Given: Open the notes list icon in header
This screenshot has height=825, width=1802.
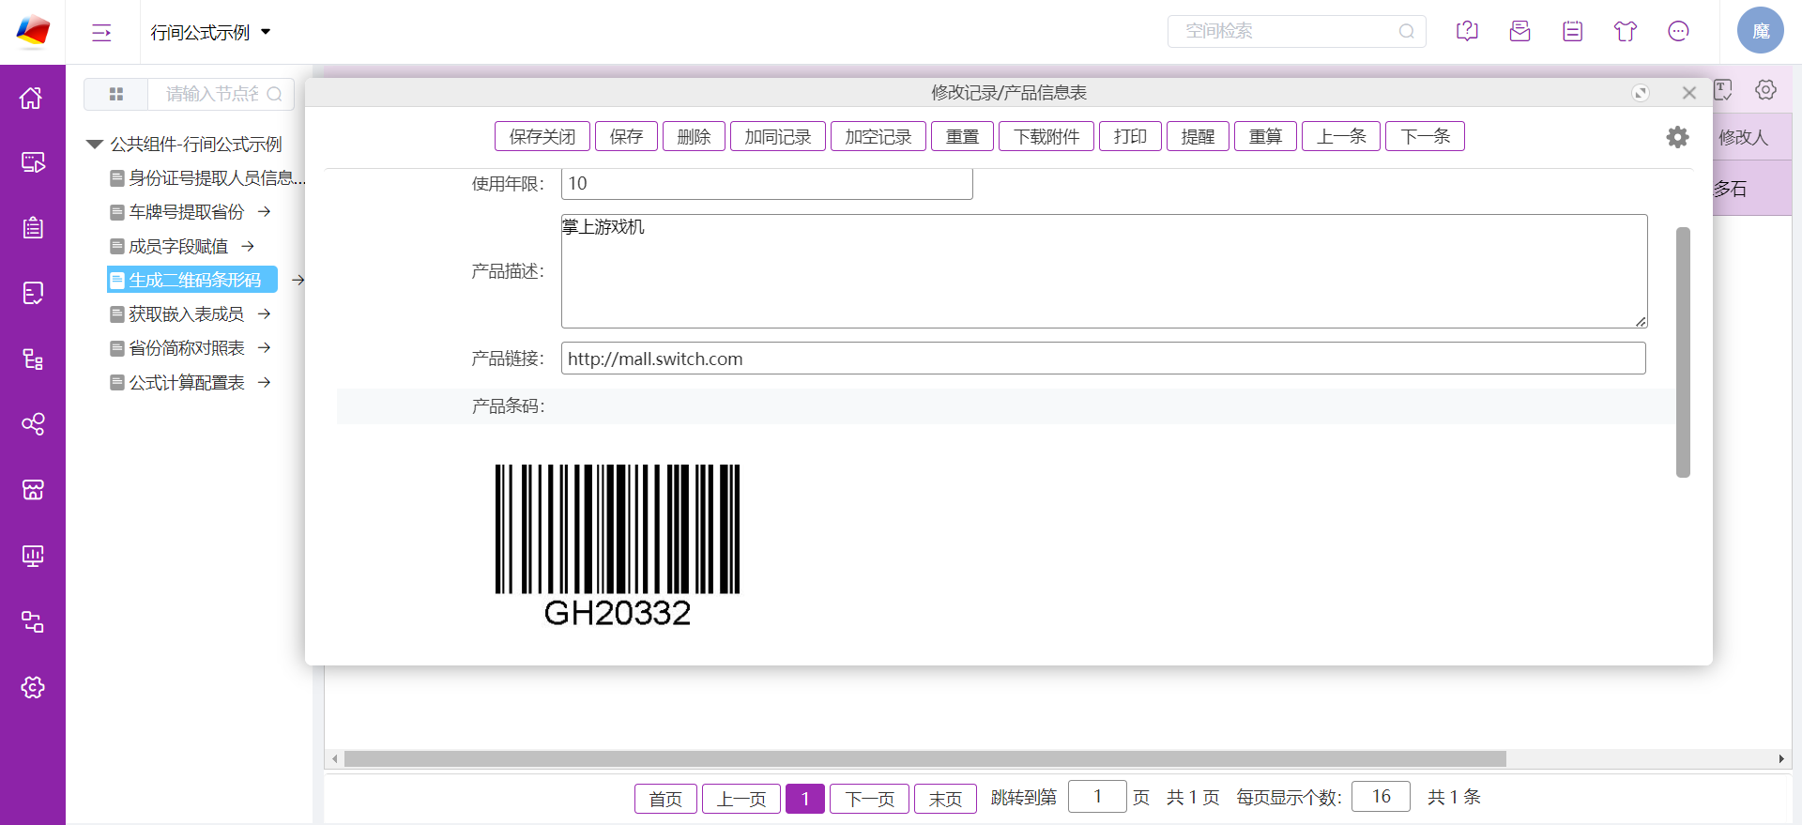Looking at the screenshot, I should tap(1572, 31).
